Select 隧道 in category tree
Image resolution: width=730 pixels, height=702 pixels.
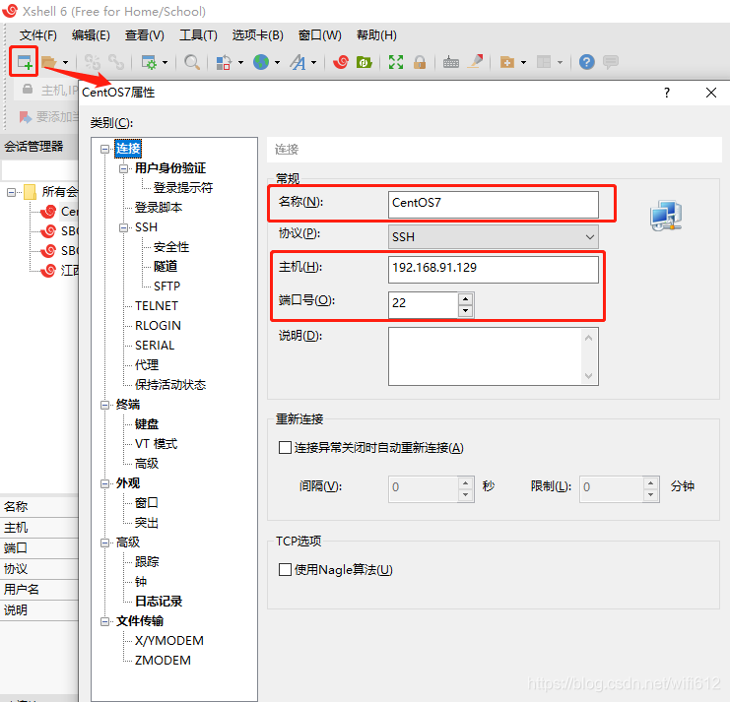(x=166, y=266)
